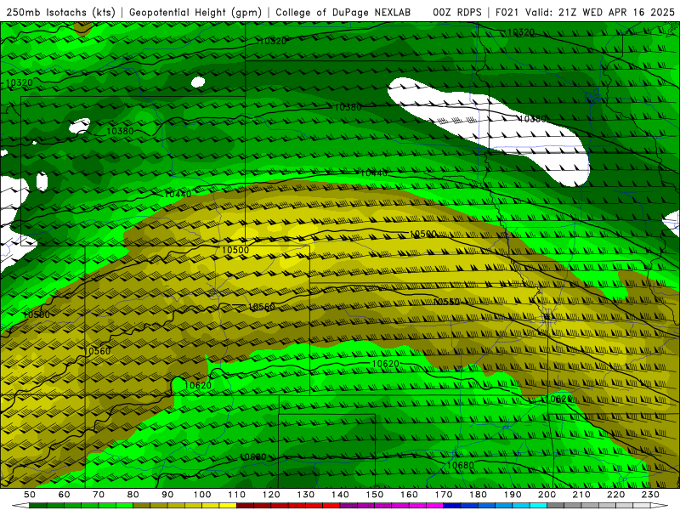Click the 'College of DuPage NEXLAB' header text
Viewport: 680px width, 510px height.
[x=343, y=12]
